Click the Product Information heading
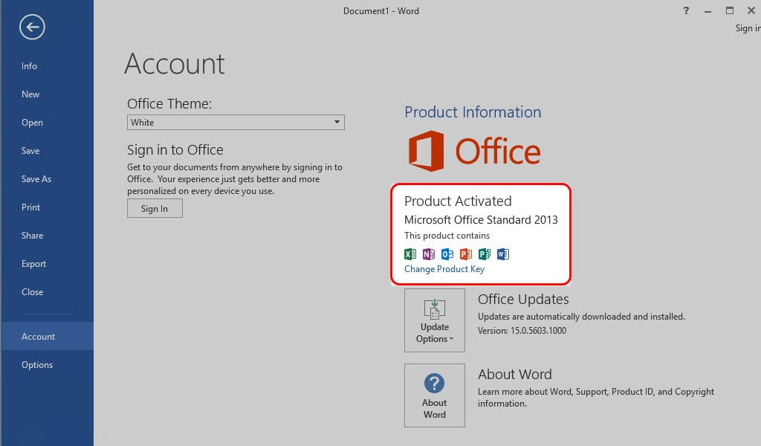Screen dimensions: 761x446 (x=473, y=112)
